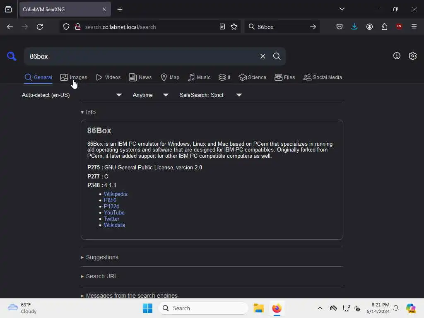This screenshot has width=424, height=318.
Task: Open the notifications bell in taskbar
Action: click(396, 308)
